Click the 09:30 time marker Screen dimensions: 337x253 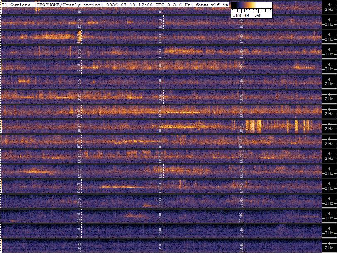coord(160,113)
